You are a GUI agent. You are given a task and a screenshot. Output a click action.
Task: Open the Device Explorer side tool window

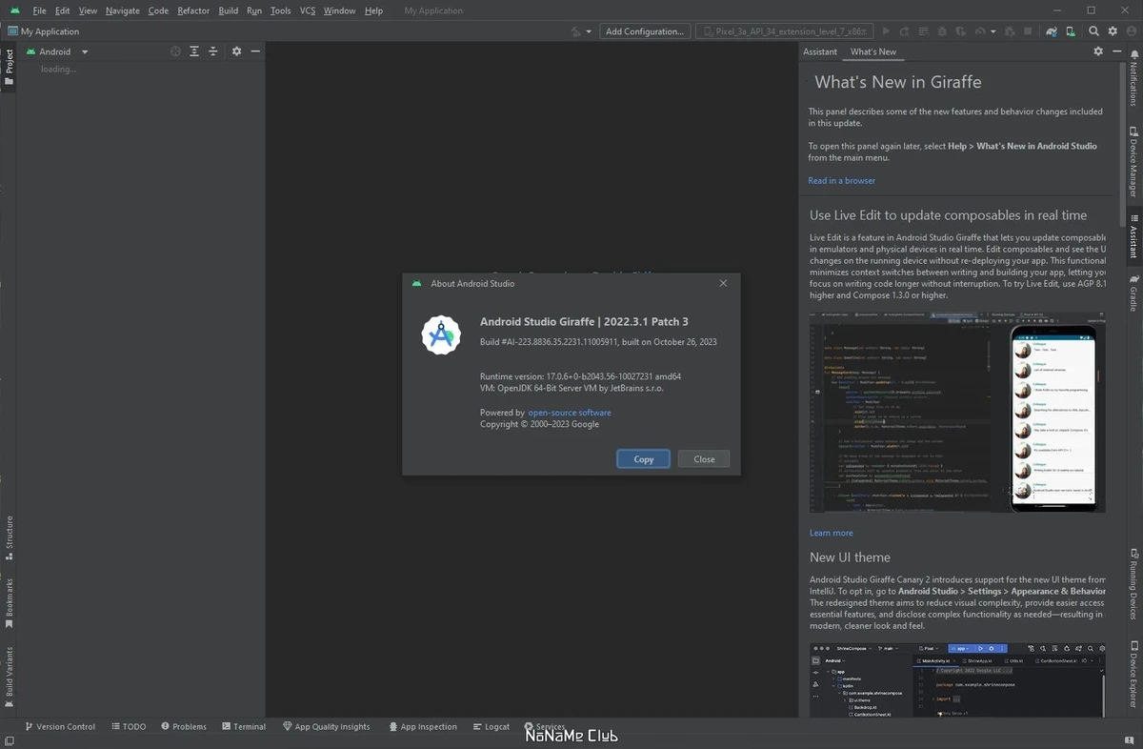click(1133, 675)
